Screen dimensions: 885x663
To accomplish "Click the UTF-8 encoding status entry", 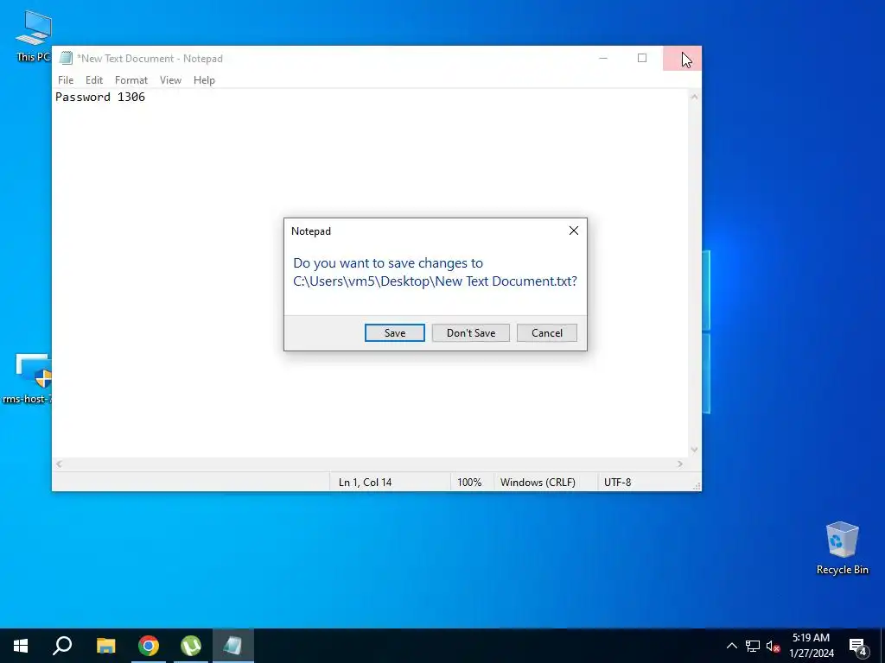I will pyautogui.click(x=617, y=482).
